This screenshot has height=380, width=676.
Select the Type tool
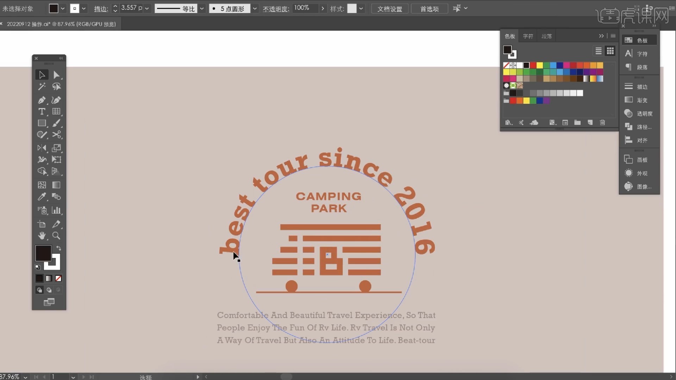pos(42,112)
